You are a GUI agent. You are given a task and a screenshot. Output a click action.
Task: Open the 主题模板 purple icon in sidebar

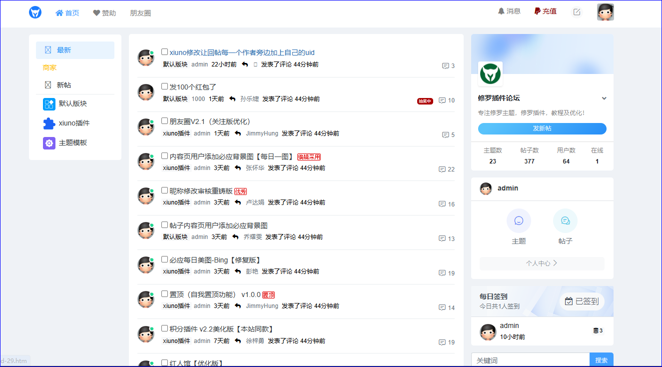click(x=49, y=143)
